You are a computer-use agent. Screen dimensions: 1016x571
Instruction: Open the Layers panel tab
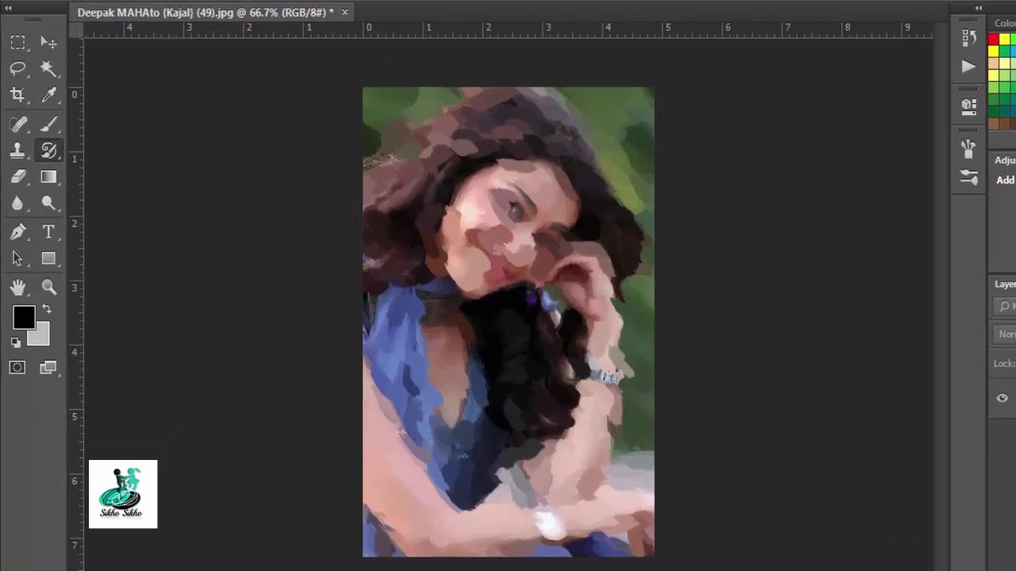[x=1005, y=284]
